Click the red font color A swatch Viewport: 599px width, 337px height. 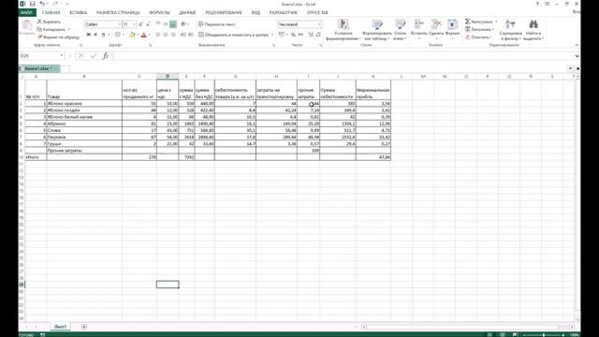(143, 35)
